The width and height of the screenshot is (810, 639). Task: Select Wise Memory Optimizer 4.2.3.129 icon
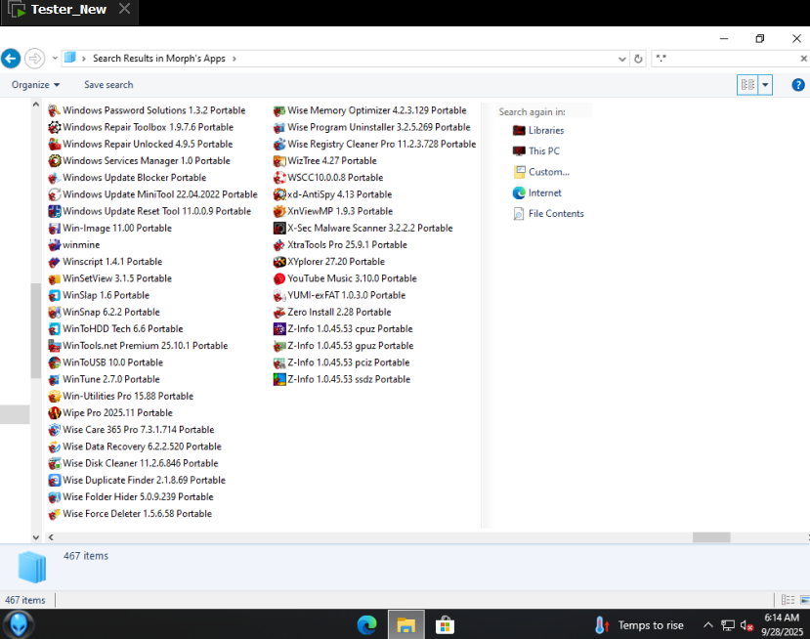pyautogui.click(x=279, y=110)
